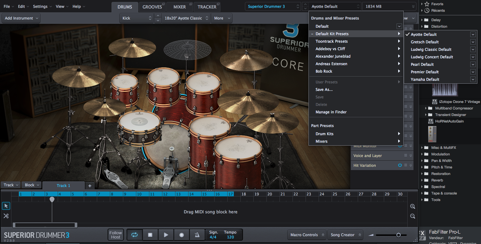Enable Follow Host mode

(115, 235)
